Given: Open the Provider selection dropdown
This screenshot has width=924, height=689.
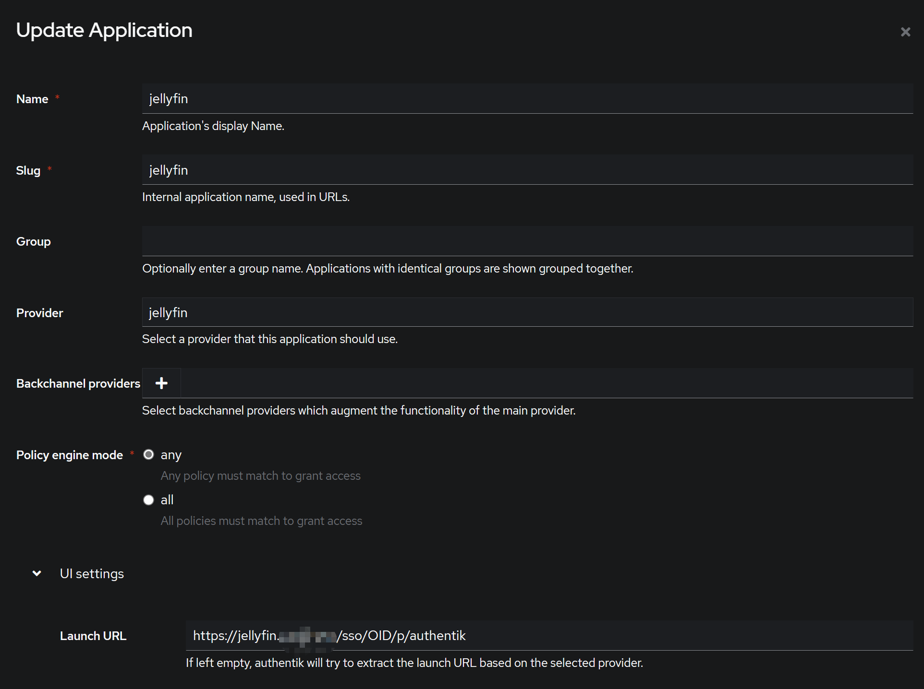Looking at the screenshot, I should click(527, 312).
